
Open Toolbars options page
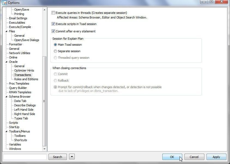(x=20, y=136)
